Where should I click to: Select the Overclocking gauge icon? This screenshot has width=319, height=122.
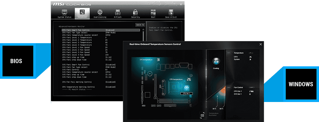click(x=100, y=12)
